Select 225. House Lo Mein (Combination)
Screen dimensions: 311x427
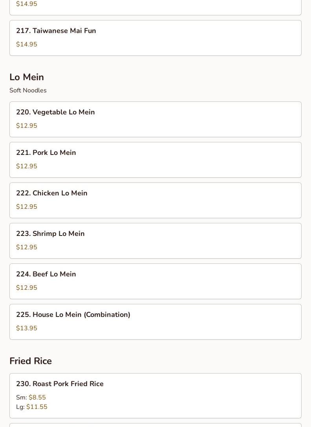(155, 322)
